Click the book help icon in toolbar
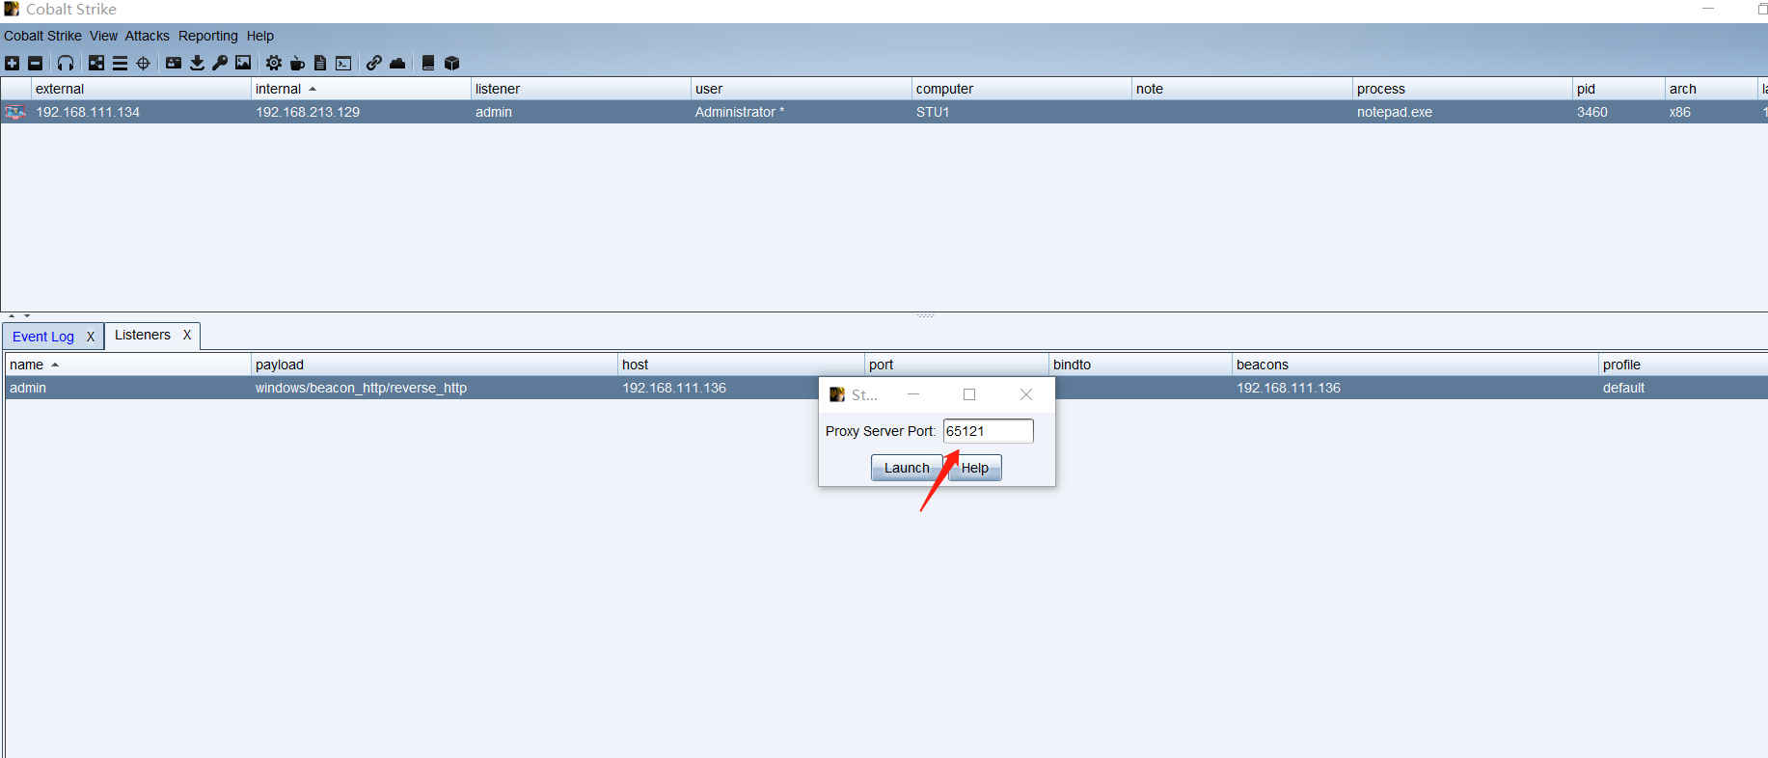Image resolution: width=1768 pixels, height=758 pixels. (428, 64)
